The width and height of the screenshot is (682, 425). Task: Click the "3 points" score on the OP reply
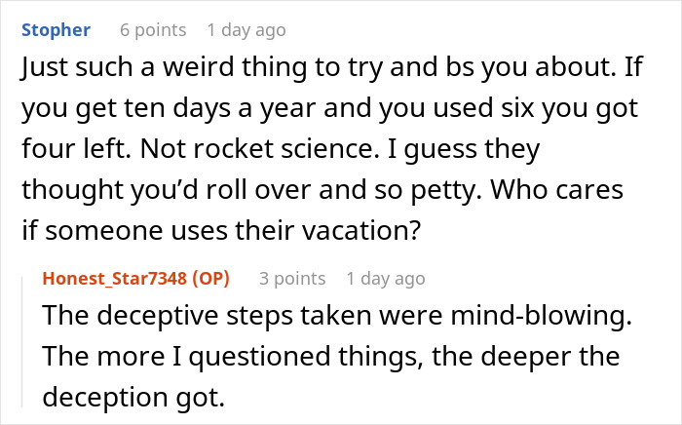(x=291, y=278)
